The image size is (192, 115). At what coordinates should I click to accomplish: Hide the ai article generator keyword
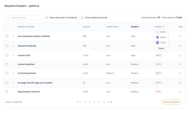tap(180, 73)
